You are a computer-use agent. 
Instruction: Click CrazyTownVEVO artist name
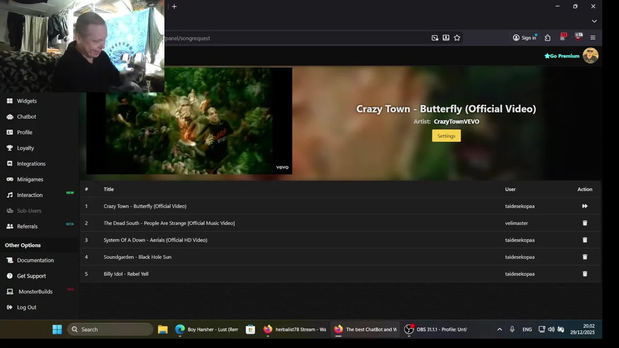click(457, 121)
